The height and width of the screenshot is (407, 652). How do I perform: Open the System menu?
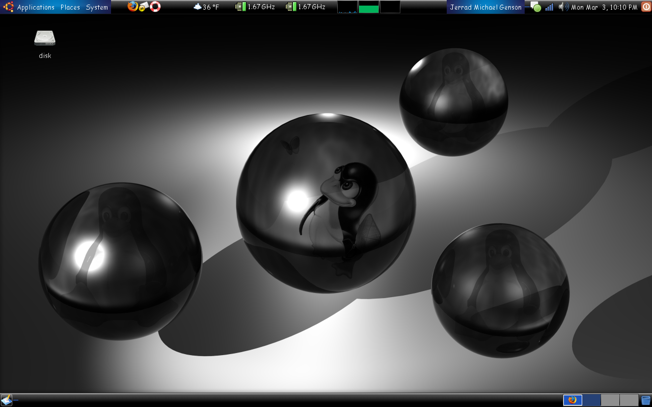[x=97, y=7]
